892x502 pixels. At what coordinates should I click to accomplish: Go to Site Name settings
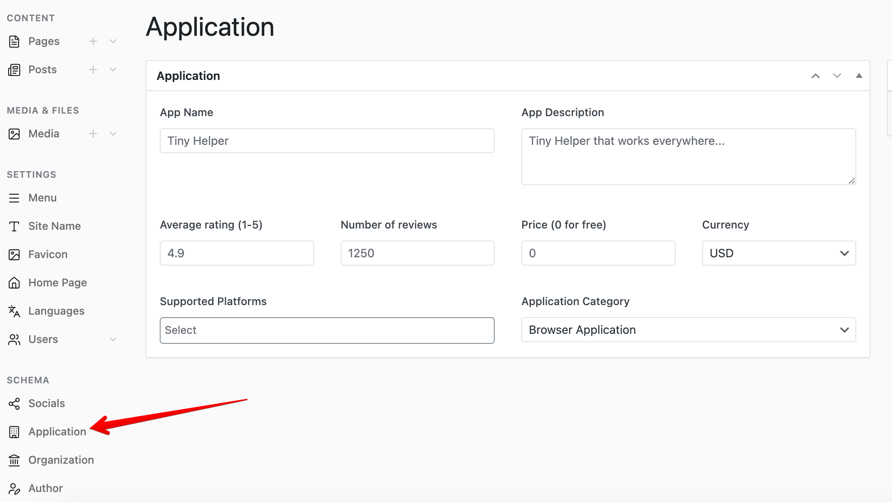pyautogui.click(x=55, y=226)
